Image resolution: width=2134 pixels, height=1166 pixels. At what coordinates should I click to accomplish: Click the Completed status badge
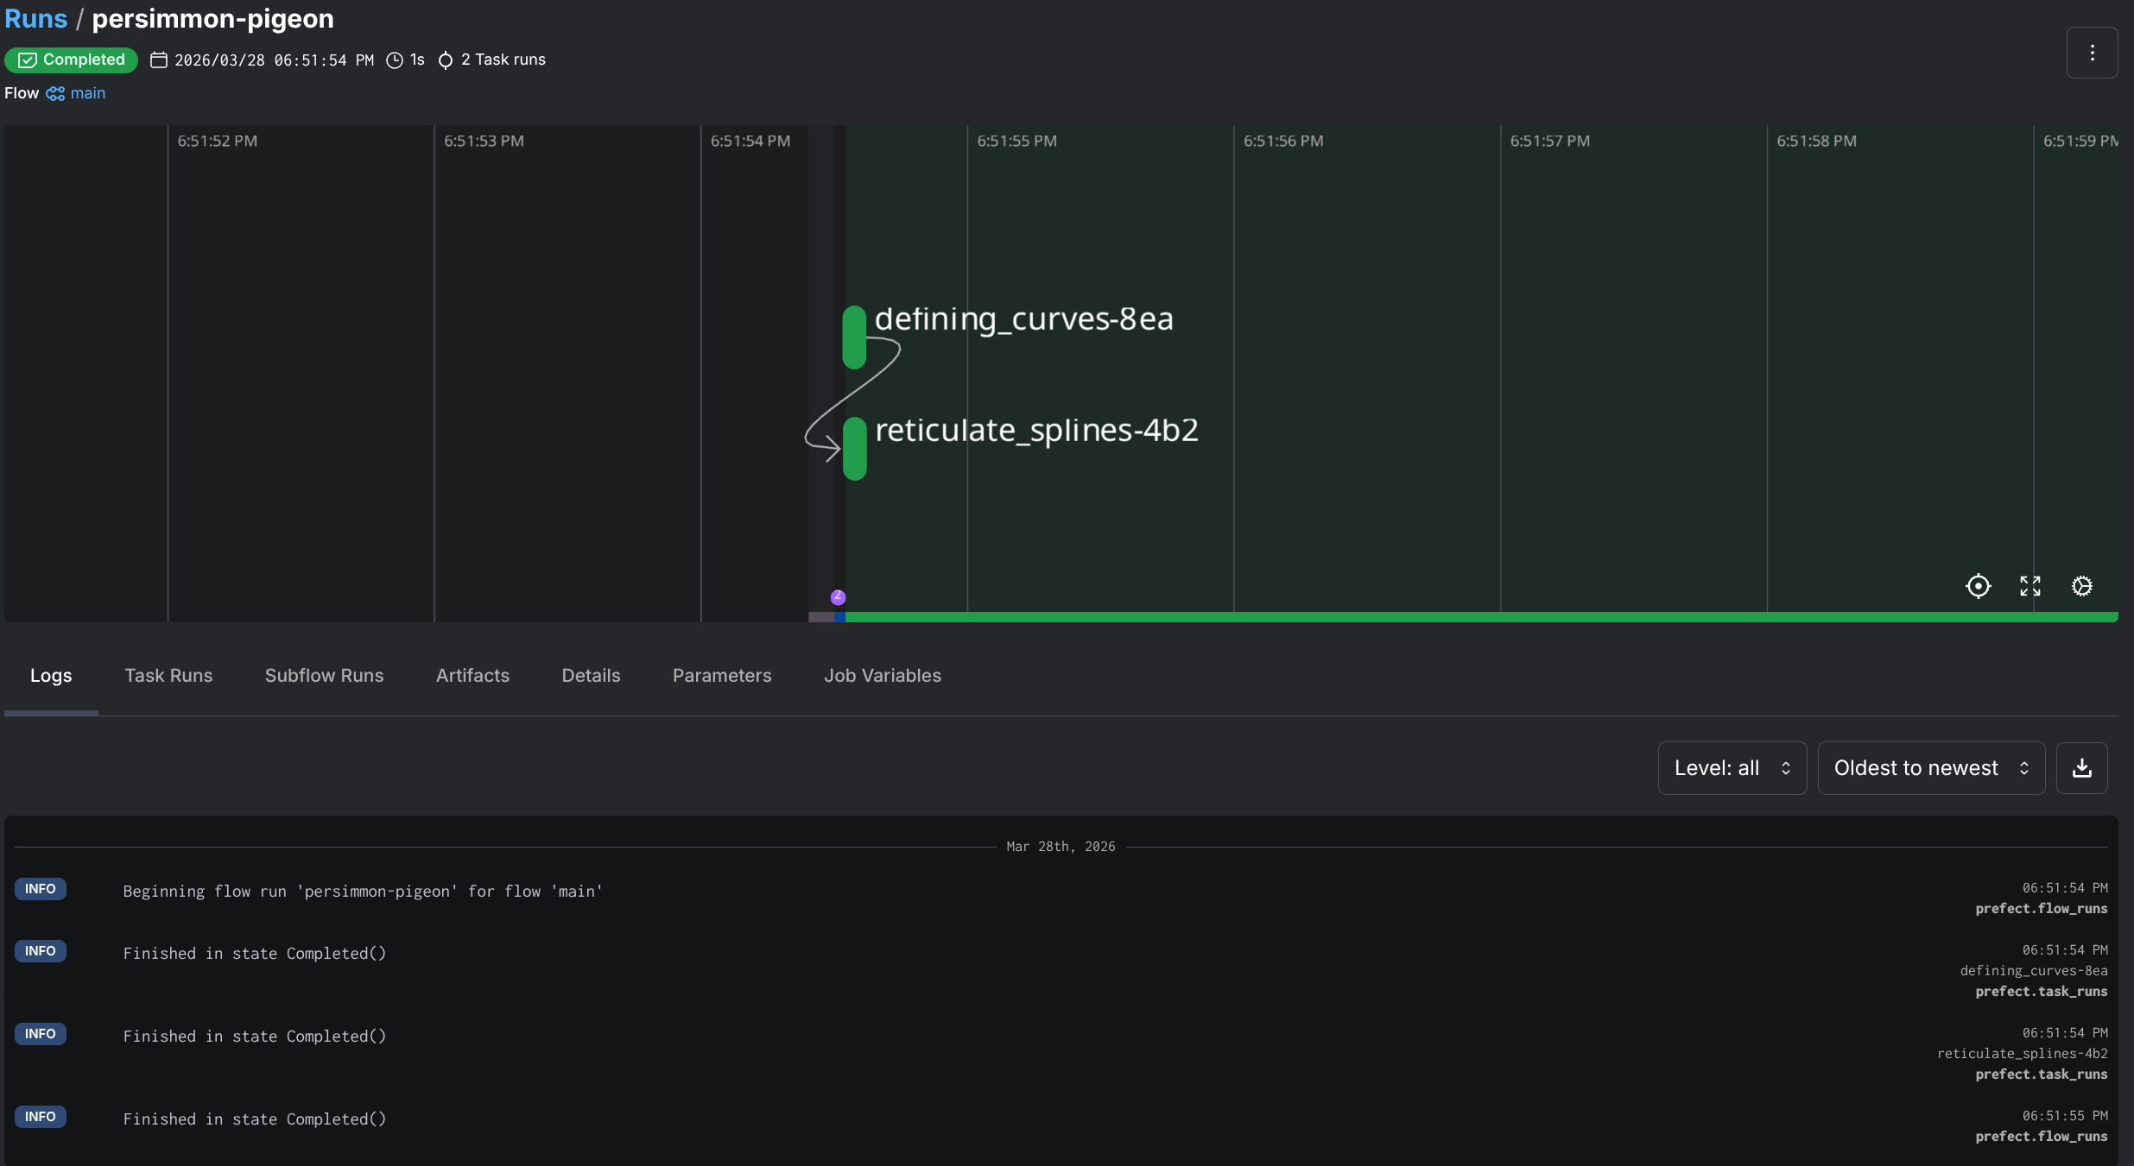coord(72,60)
